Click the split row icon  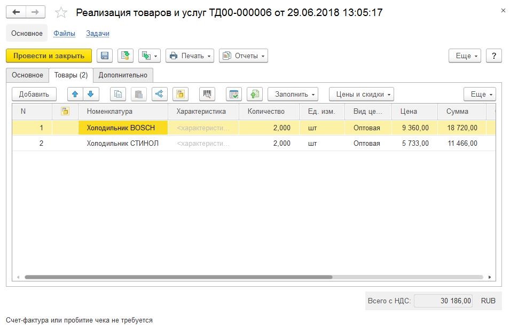pyautogui.click(x=159, y=95)
